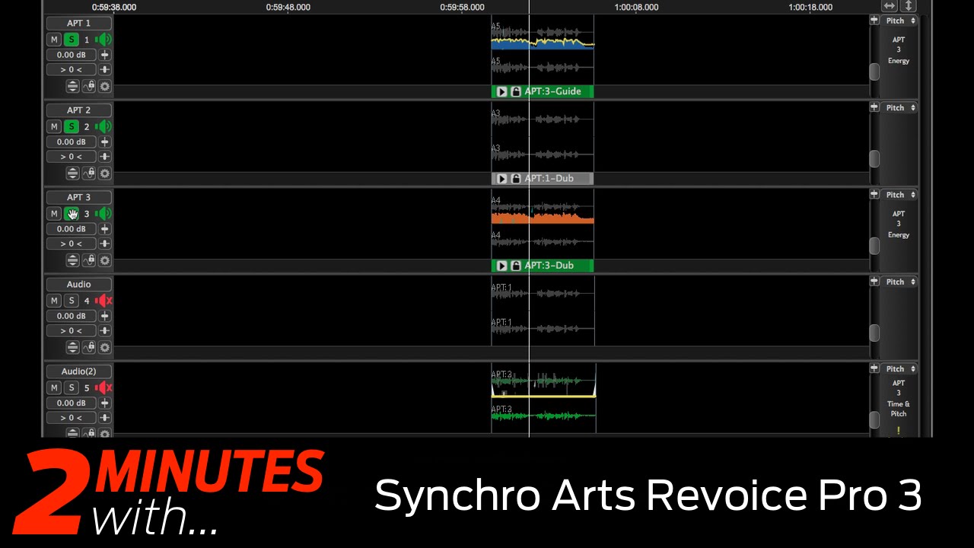Click the lock icon on APT:3-Dub bar
The image size is (974, 548).
pos(516,266)
